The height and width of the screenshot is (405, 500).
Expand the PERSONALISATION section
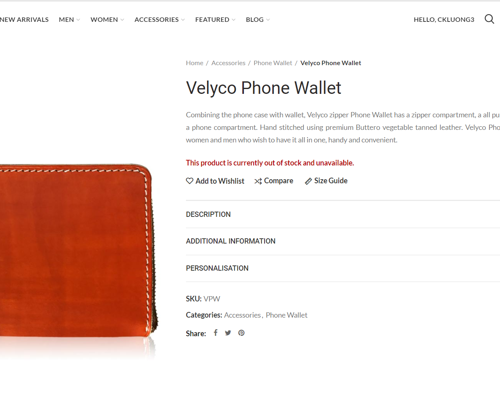343,268
